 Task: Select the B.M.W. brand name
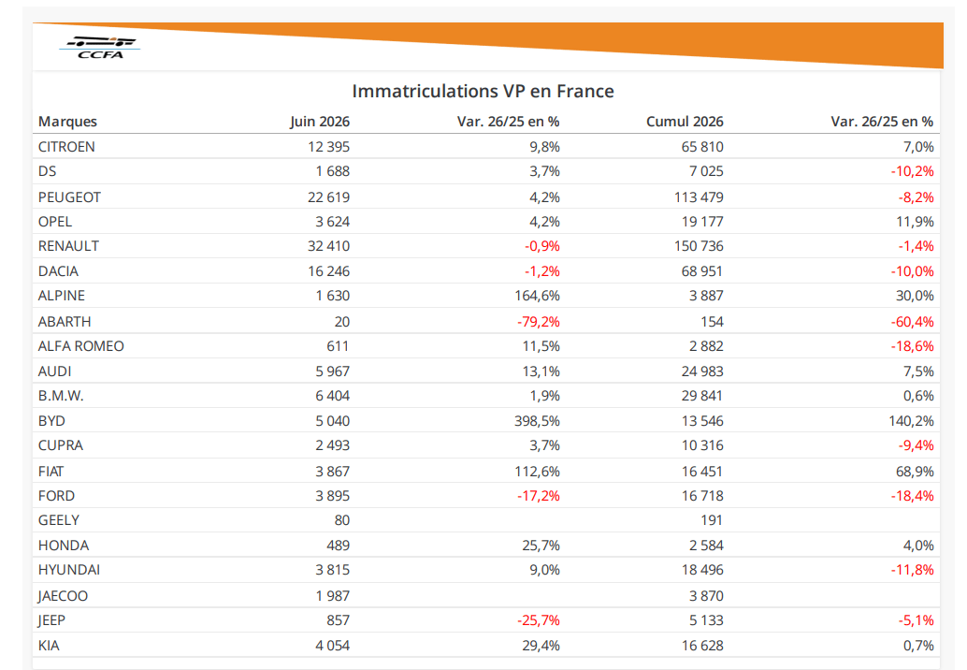61,396
